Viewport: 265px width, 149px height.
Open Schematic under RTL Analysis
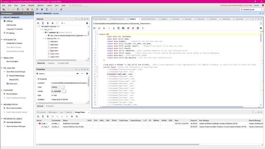[x=13, y=84]
